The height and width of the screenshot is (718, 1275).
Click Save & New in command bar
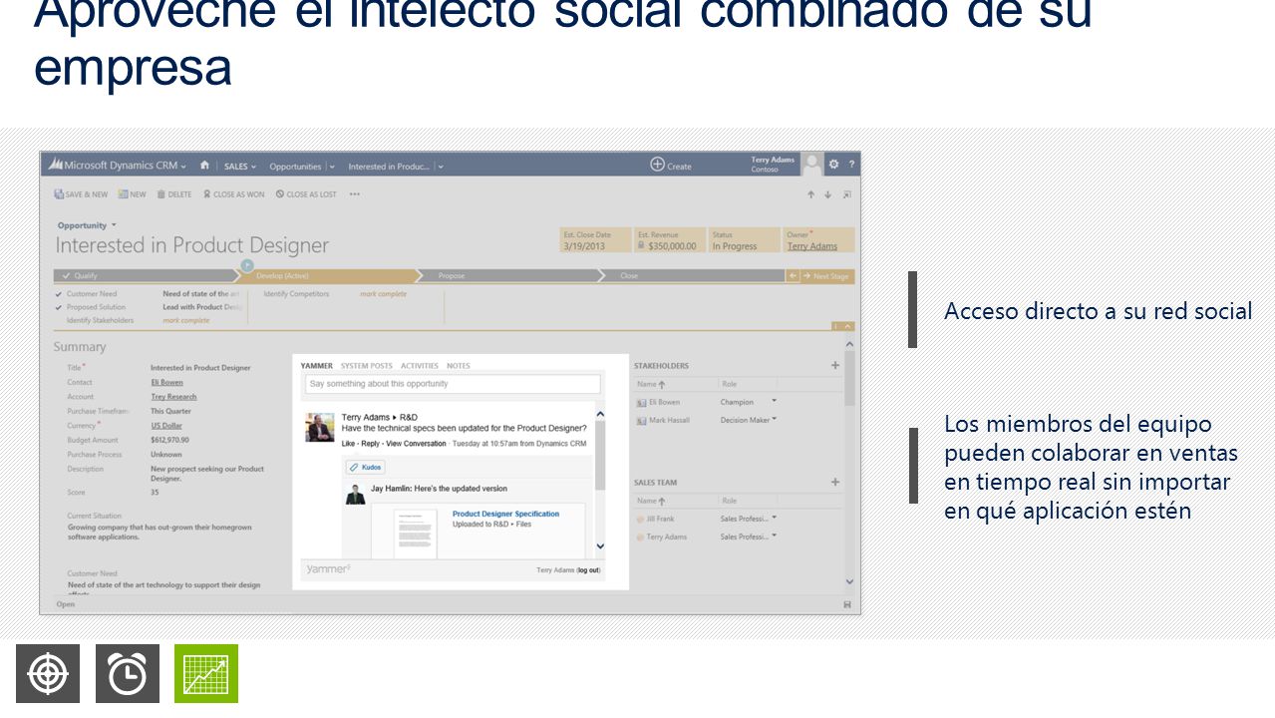pyautogui.click(x=81, y=194)
